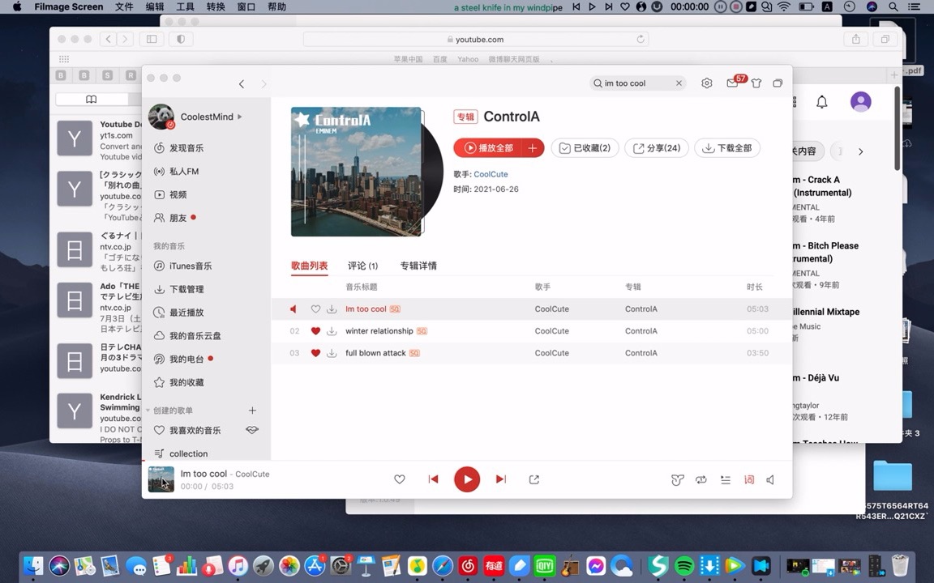Select winter relationship song title

(379, 330)
